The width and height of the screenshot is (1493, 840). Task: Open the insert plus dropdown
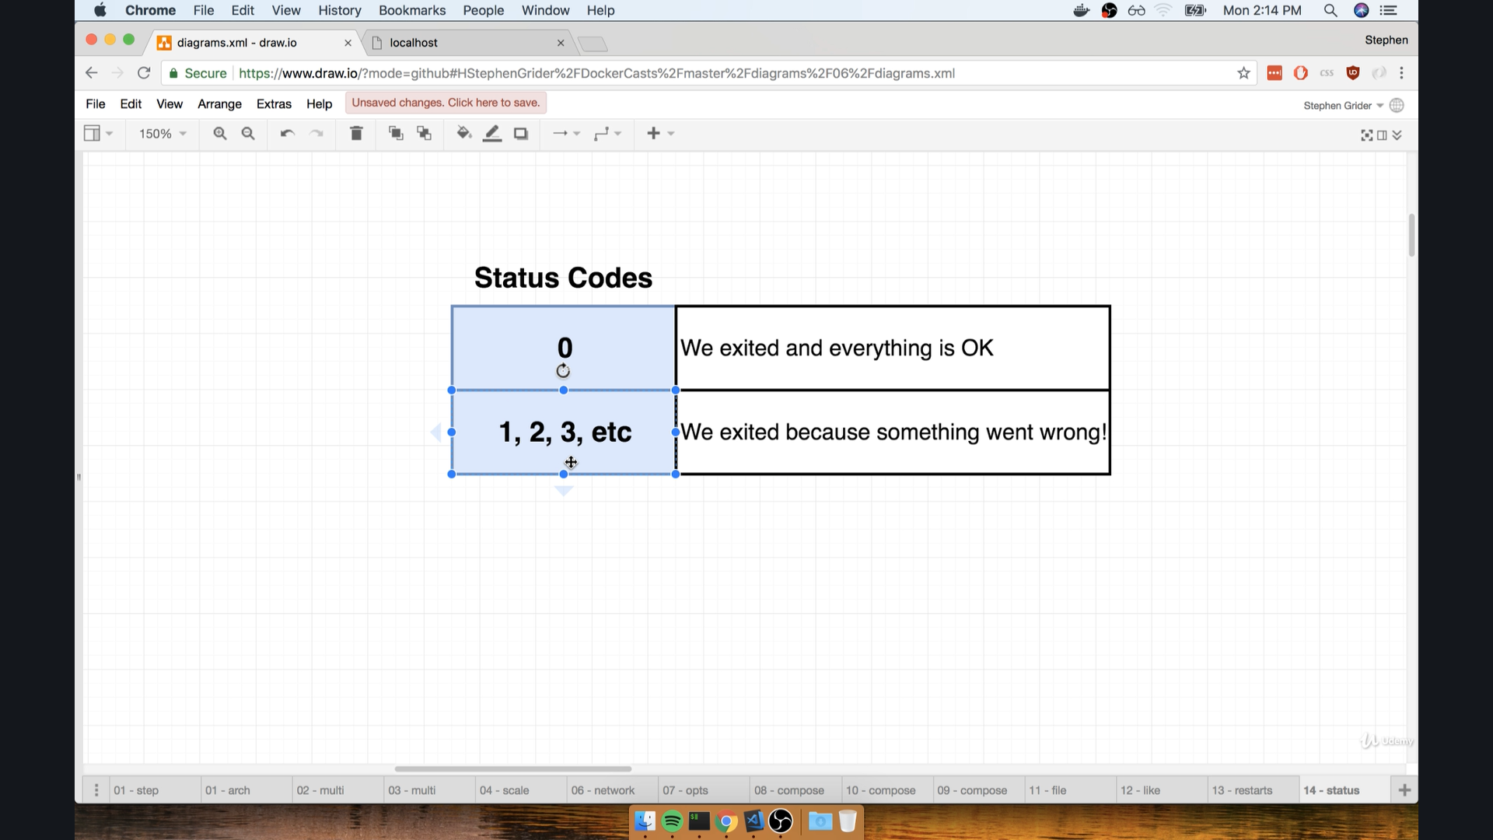click(x=660, y=134)
